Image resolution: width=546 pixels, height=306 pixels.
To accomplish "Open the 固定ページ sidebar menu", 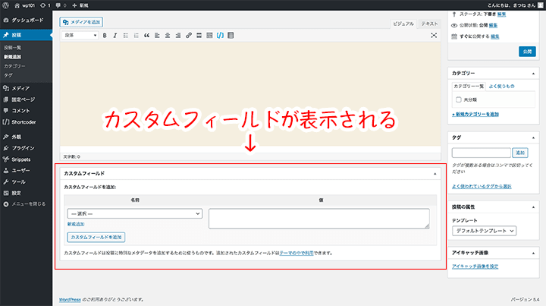I will (26, 99).
